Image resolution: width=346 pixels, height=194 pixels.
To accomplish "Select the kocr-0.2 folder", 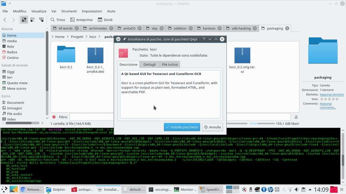I will click(x=66, y=57).
